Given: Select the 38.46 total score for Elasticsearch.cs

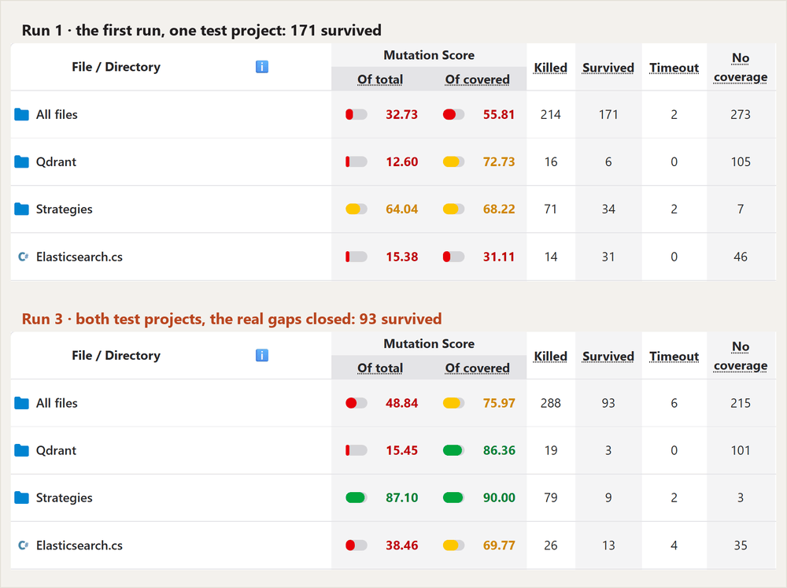Looking at the screenshot, I should pos(402,545).
